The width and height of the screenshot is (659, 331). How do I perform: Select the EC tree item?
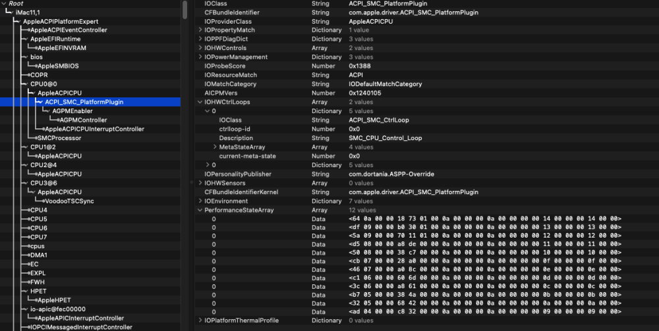pos(34,265)
